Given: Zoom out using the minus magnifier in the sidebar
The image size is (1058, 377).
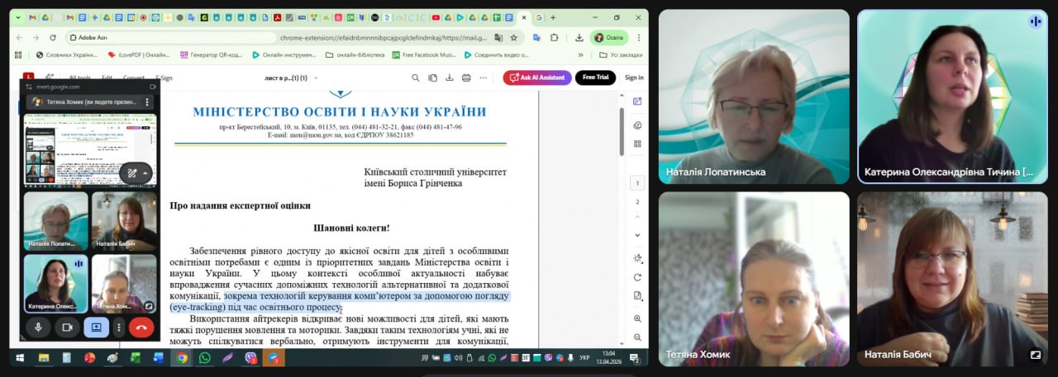Looking at the screenshot, I should (637, 336).
